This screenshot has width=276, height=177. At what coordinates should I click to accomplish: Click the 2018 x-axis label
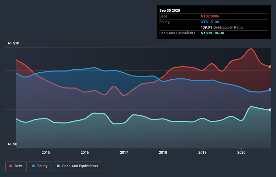[163, 152]
